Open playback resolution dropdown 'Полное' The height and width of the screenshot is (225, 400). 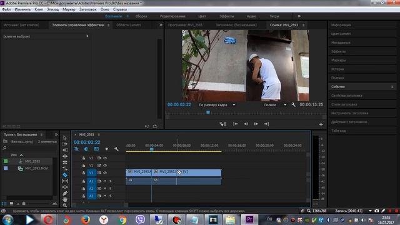click(x=275, y=105)
